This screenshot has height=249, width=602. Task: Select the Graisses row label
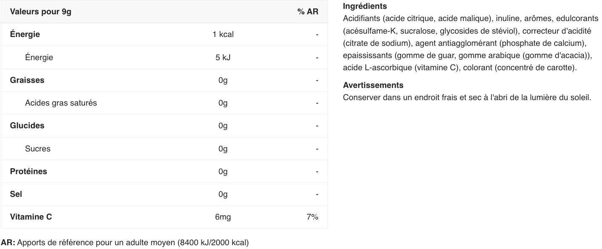pyautogui.click(x=27, y=80)
